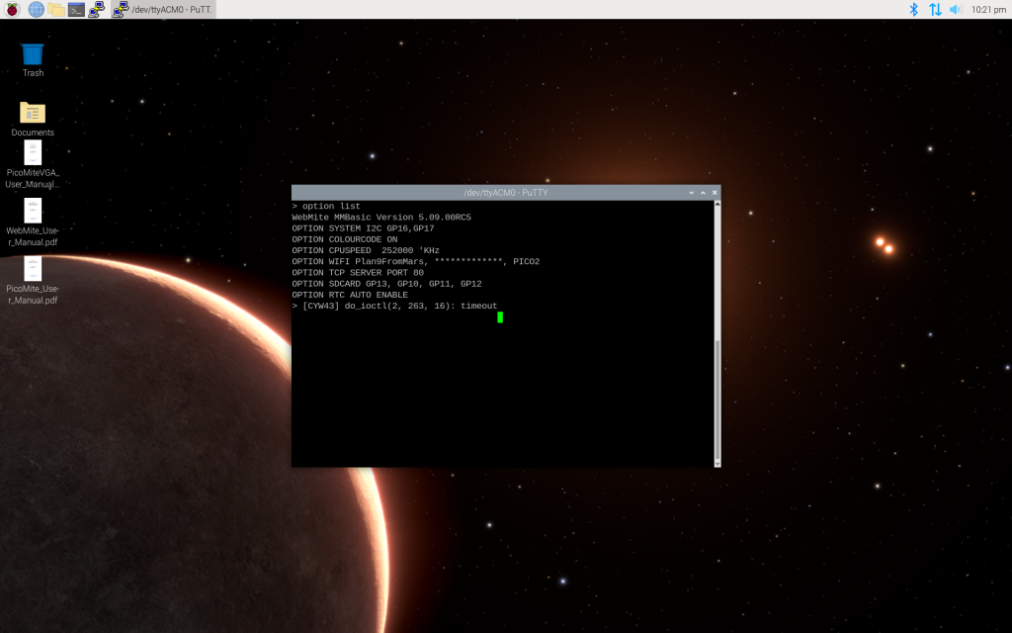Viewport: 1012px width, 633px height.
Task: Launch the web browser from the panel
Action: (36, 9)
